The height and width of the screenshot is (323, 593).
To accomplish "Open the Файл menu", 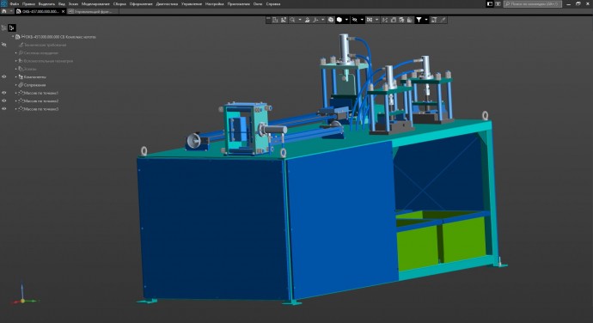I will click(x=14, y=3).
